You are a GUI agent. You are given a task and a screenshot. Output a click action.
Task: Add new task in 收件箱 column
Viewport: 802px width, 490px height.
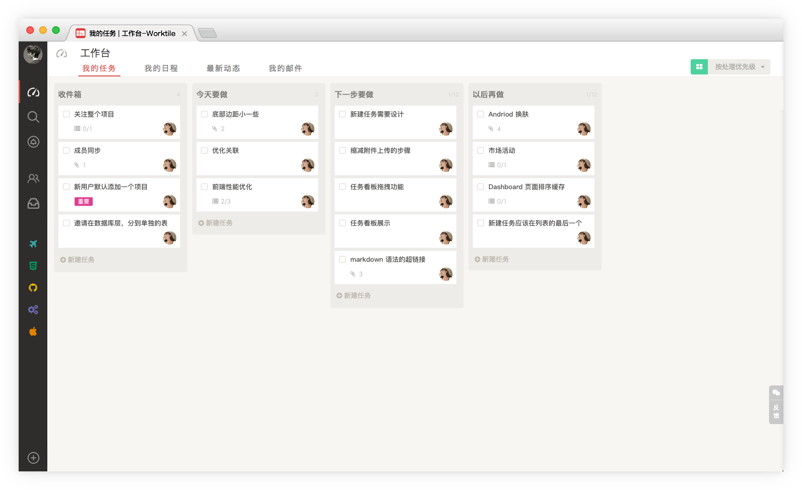tap(77, 260)
